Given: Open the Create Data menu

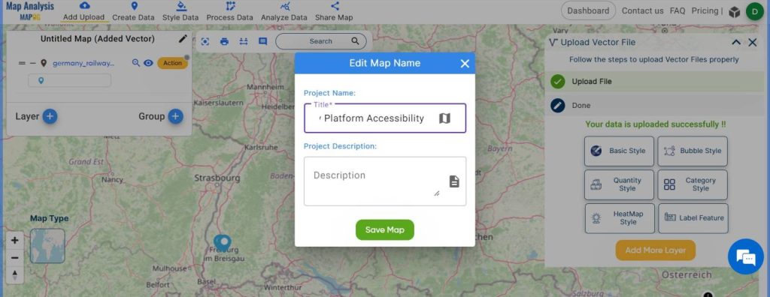Looking at the screenshot, I should [x=133, y=11].
